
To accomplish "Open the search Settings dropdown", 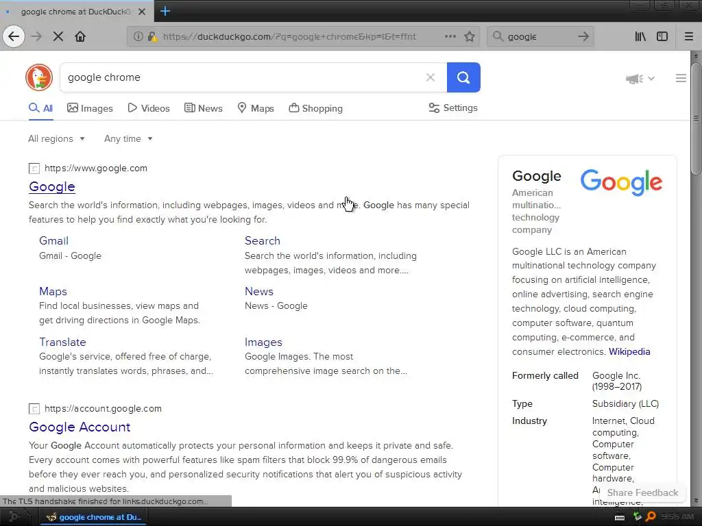I will click(x=453, y=108).
